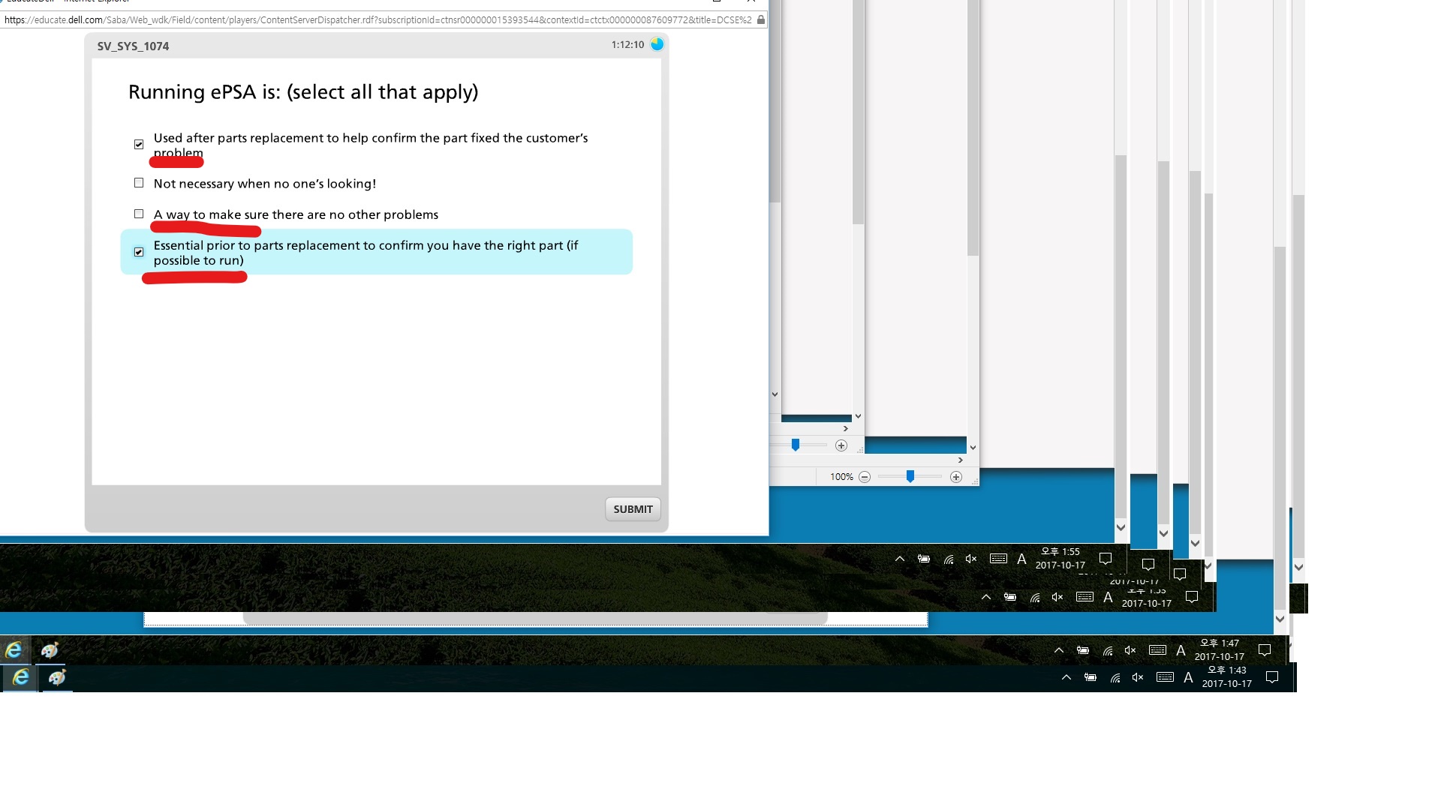Expand the hidden icons chevron in the 1:55 tray
This screenshot has height=810, width=1441.
(x=899, y=559)
